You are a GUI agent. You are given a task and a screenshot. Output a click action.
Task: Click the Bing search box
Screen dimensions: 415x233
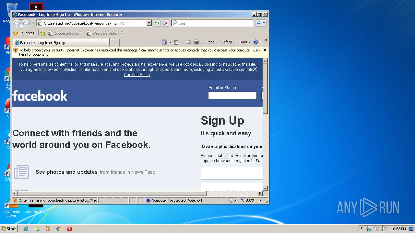[x=213, y=23]
